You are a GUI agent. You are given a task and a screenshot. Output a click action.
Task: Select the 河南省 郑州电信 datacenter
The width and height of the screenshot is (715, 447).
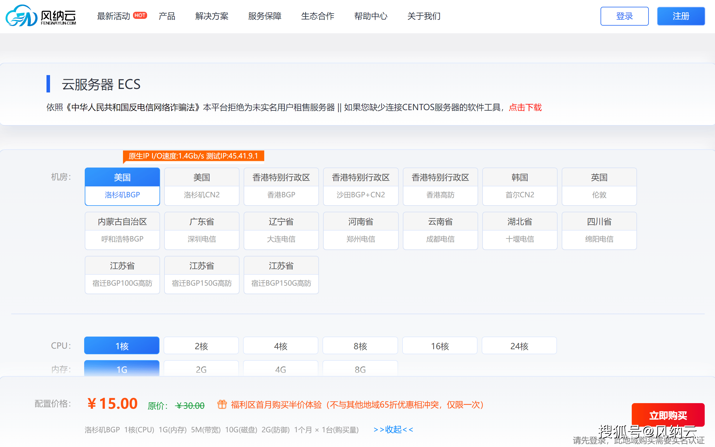click(x=361, y=231)
